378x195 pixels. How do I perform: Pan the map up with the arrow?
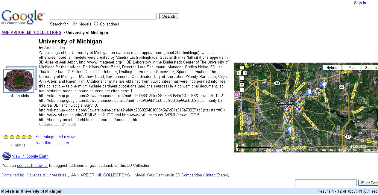(x=242, y=68)
